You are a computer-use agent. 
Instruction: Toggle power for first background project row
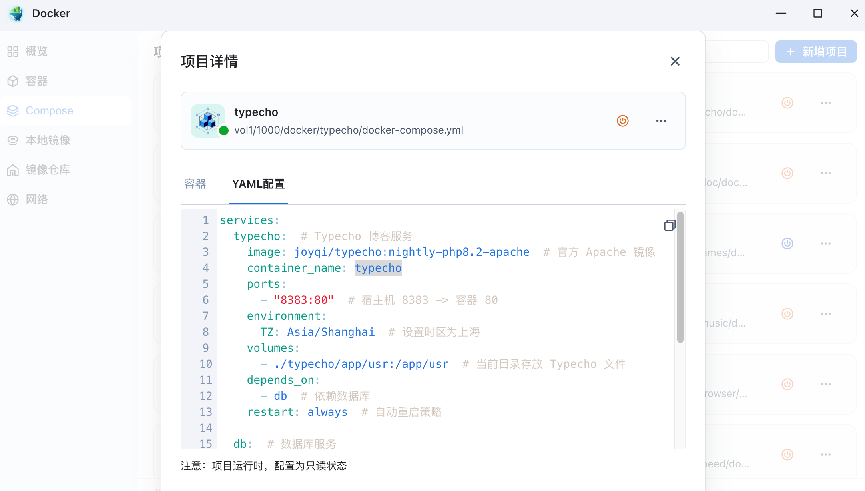tap(787, 103)
